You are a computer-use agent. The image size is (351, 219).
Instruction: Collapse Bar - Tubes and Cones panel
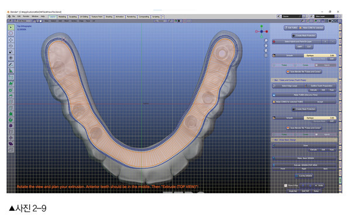(304, 80)
